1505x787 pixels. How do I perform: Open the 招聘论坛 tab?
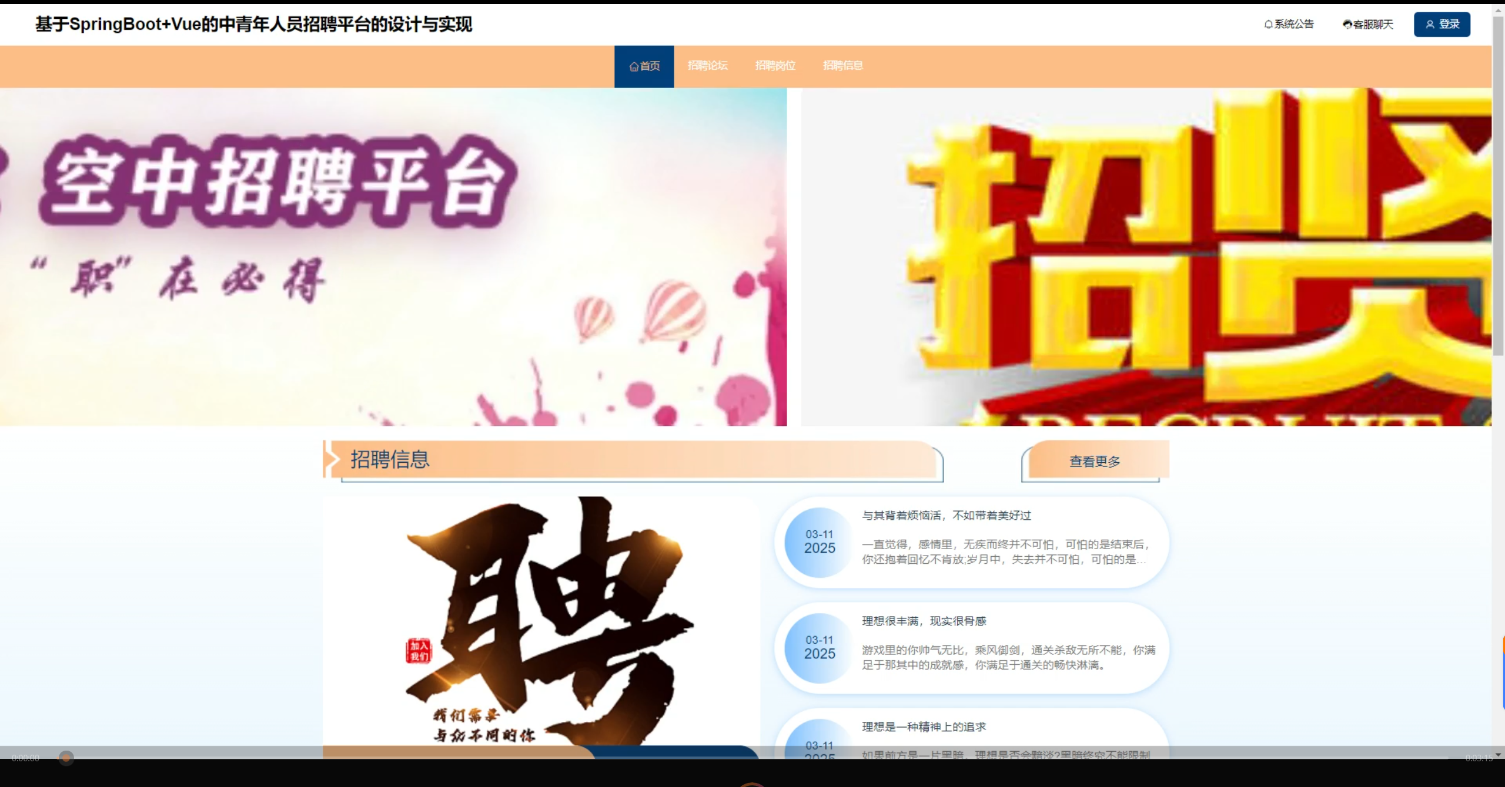pyautogui.click(x=707, y=66)
